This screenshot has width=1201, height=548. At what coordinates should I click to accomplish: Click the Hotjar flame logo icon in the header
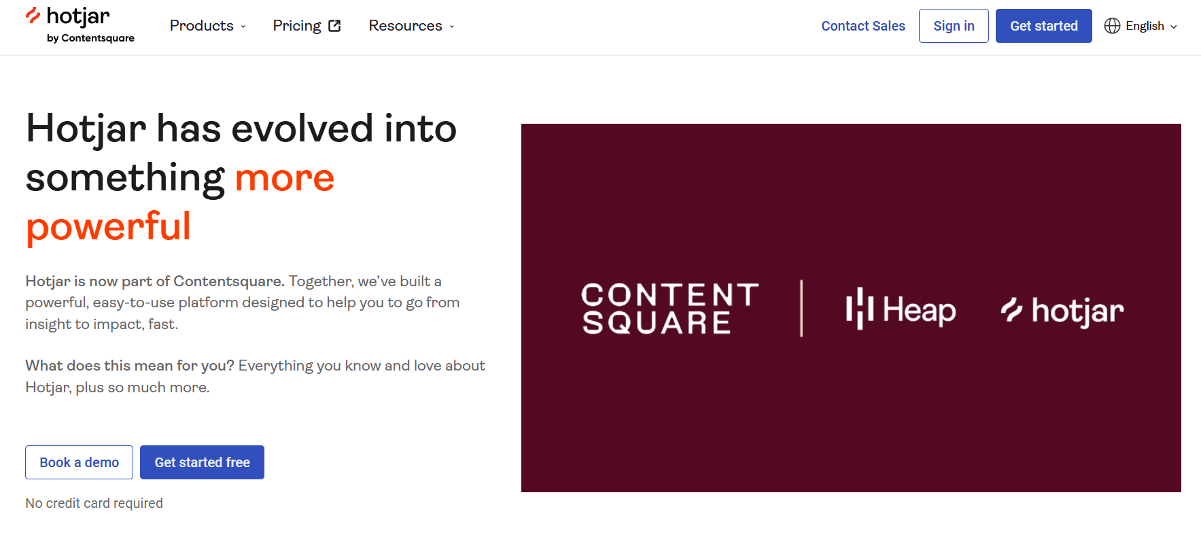(x=33, y=16)
